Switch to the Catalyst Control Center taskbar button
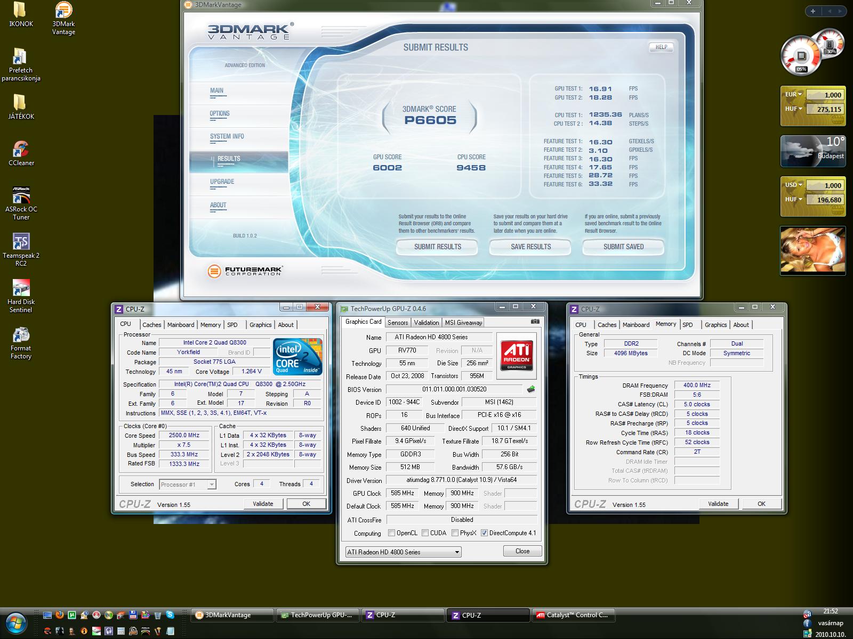Screen dimensions: 853x639 pos(574,615)
